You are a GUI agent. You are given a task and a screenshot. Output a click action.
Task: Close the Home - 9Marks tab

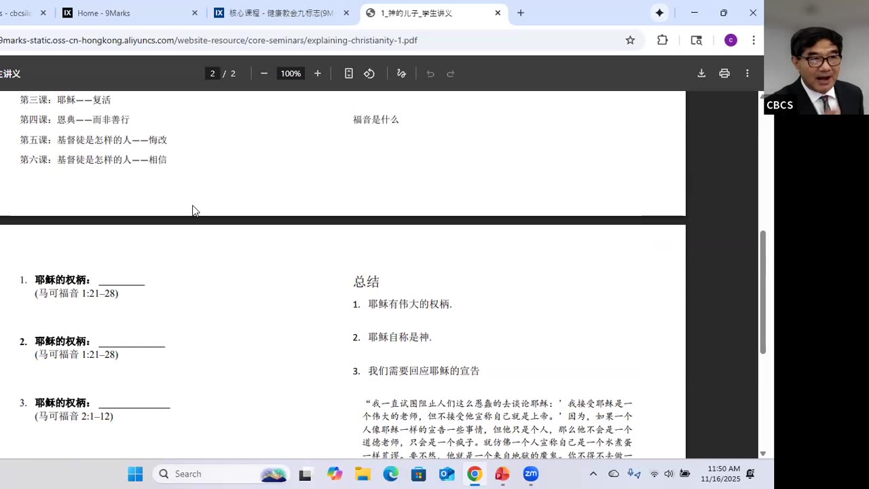pos(195,13)
